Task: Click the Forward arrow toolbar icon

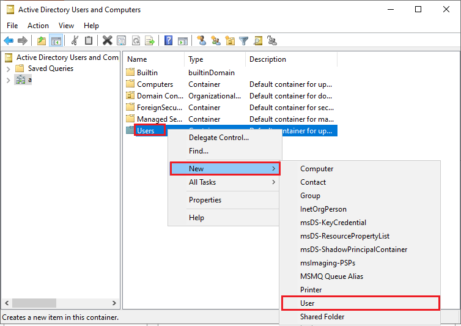Action: tap(23, 40)
